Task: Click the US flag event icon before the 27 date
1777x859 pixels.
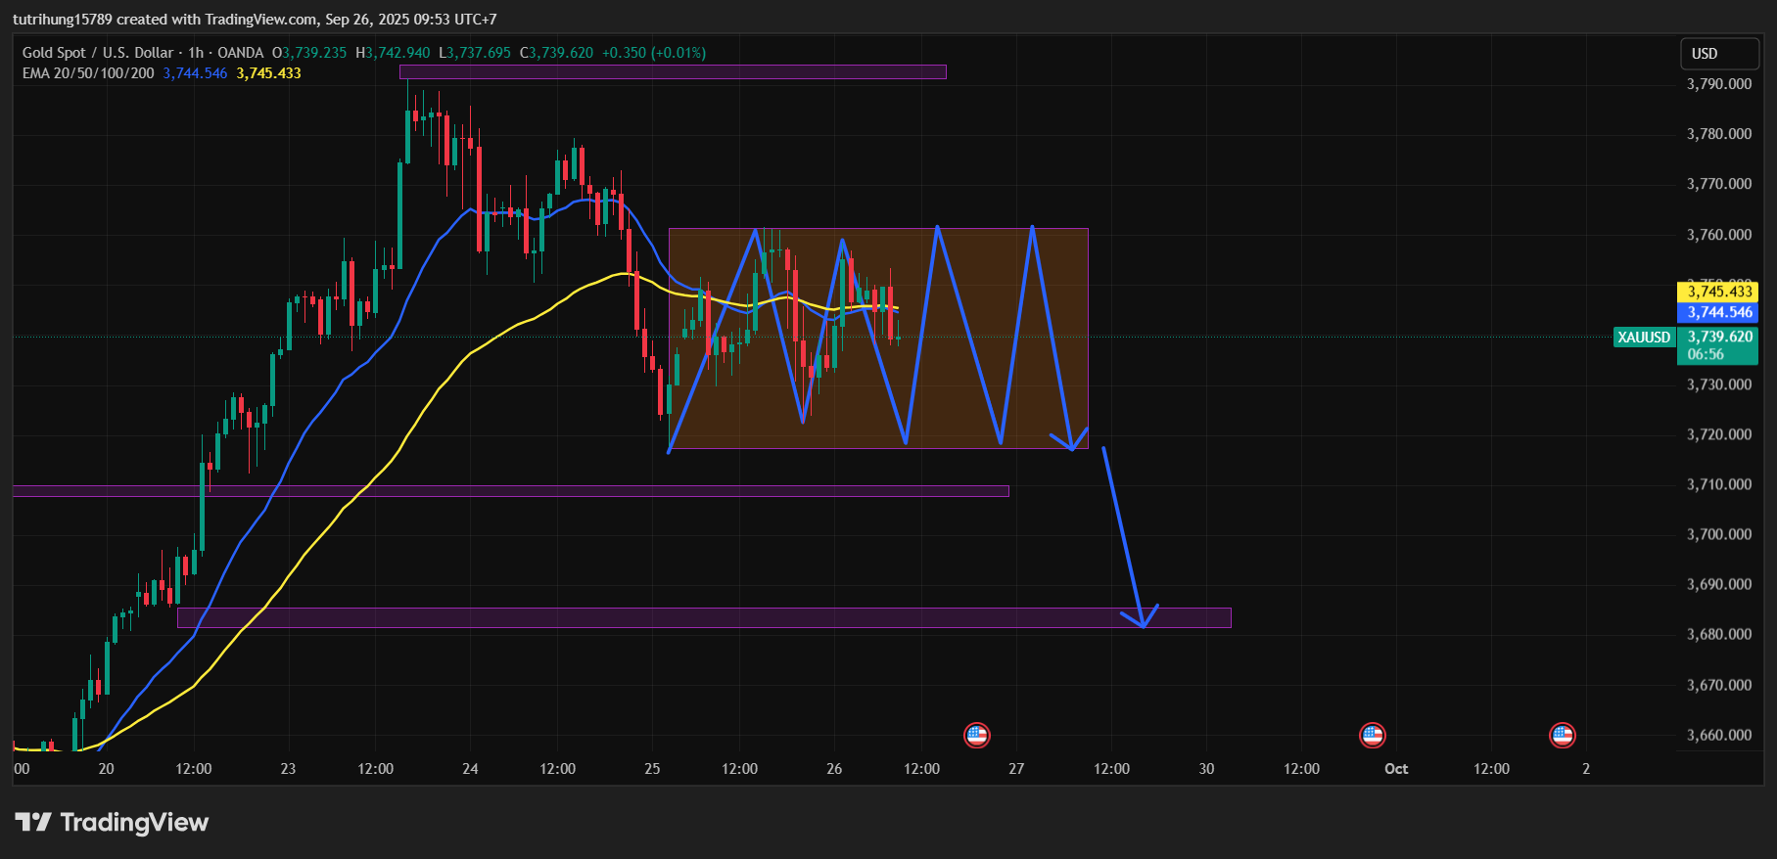Action: [976, 735]
